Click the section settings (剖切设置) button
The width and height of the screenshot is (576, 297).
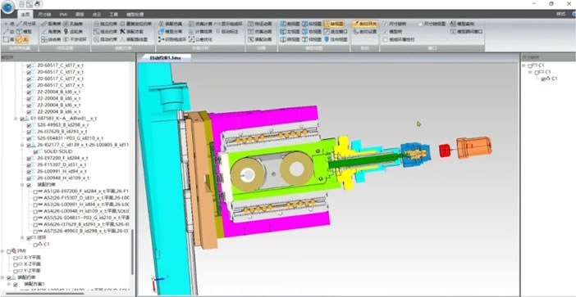[365, 31]
